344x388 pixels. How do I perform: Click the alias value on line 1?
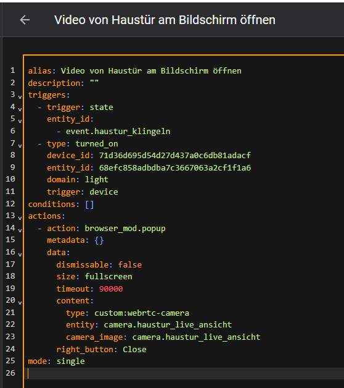(151, 71)
